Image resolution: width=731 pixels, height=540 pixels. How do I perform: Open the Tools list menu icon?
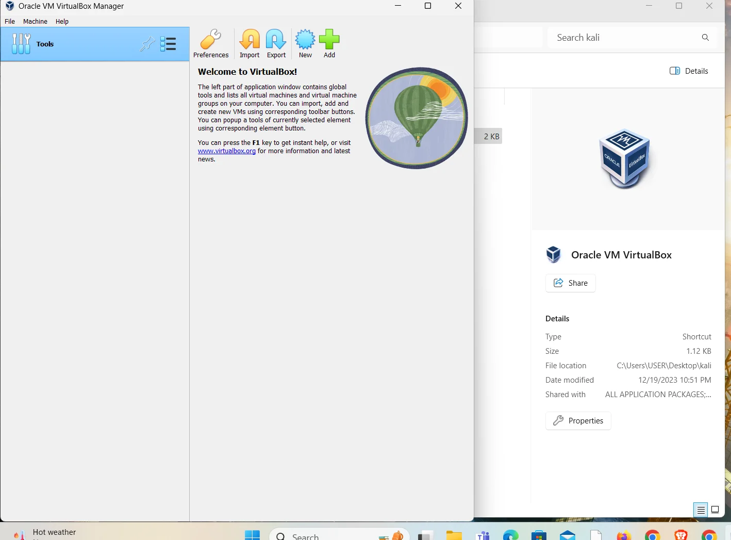[x=168, y=44]
